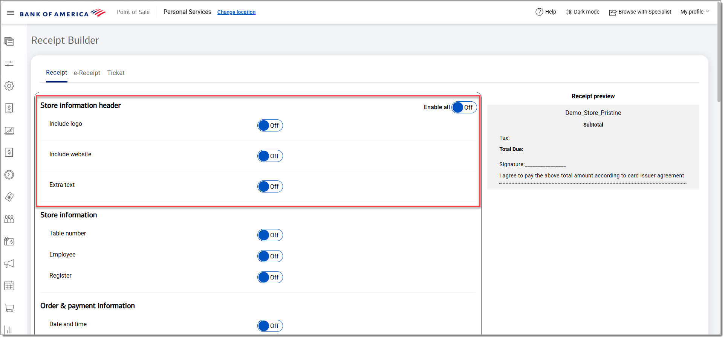Enable the Table number switch
The width and height of the screenshot is (725, 339).
coord(270,235)
